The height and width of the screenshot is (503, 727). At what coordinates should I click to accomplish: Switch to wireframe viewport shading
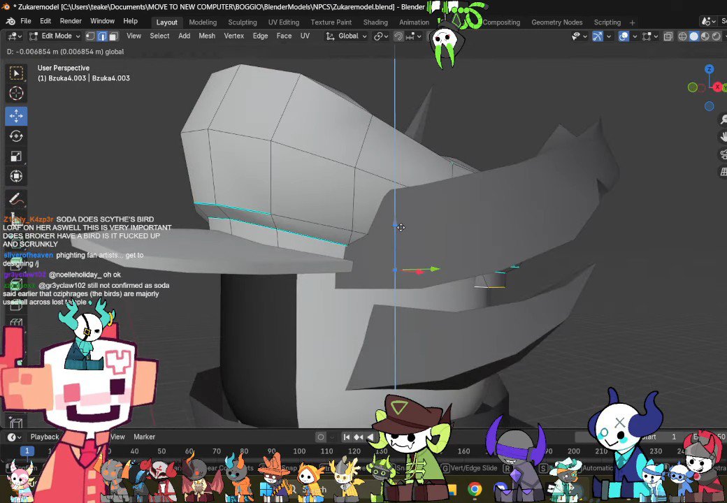[x=682, y=36]
